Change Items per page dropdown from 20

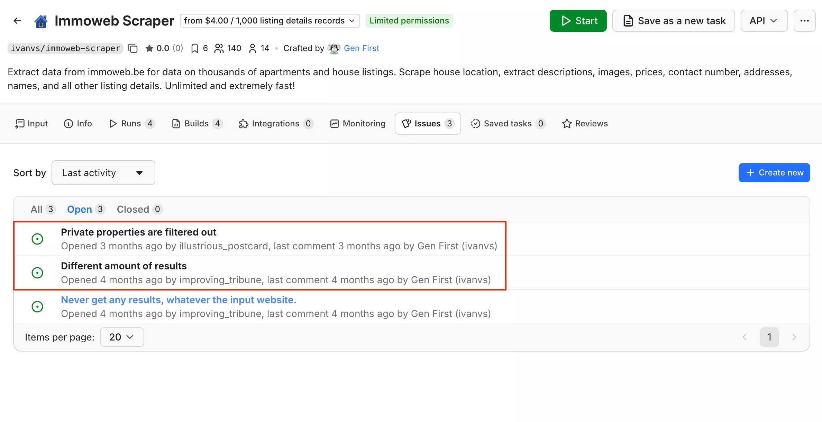click(x=122, y=337)
